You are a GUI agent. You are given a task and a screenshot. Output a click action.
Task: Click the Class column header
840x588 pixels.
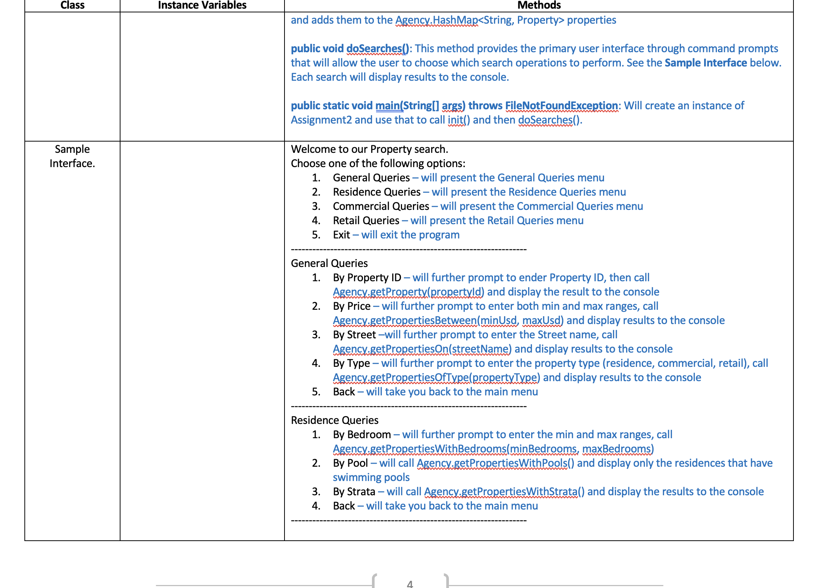72,5
